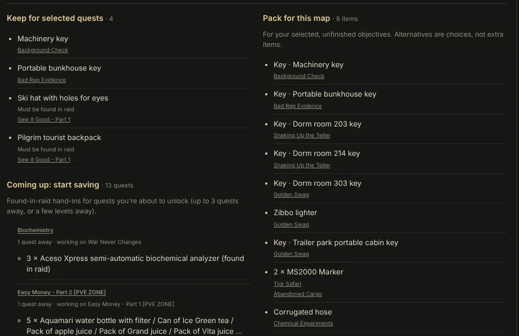
Task: Click 'Must be found in raid' under Ski hat
Action: pyautogui.click(x=46, y=109)
